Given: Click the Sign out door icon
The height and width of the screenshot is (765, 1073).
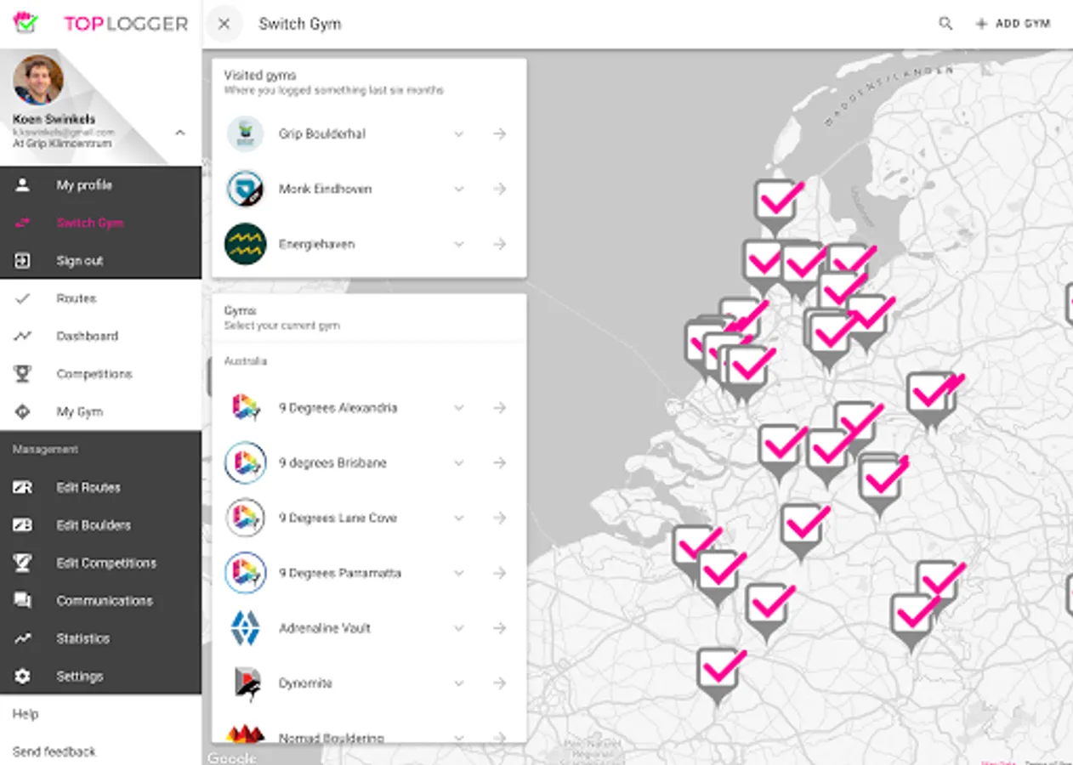Looking at the screenshot, I should point(23,260).
